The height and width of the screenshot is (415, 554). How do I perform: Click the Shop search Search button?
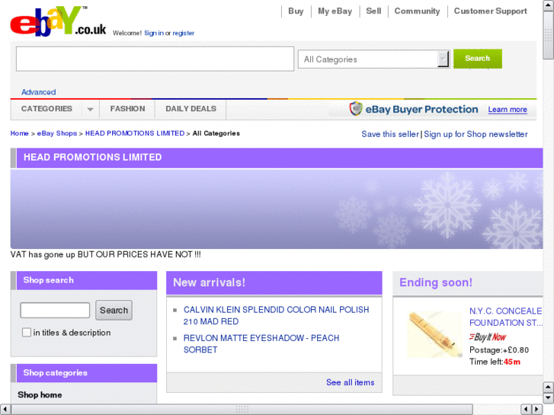114,310
